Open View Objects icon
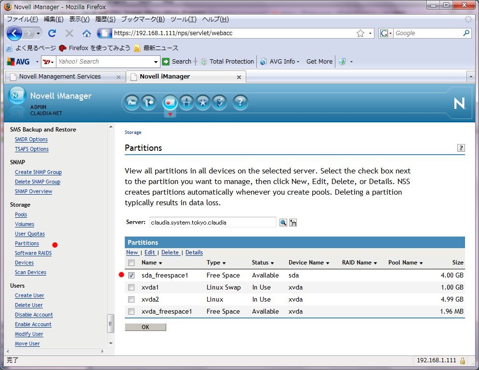The width and height of the screenshot is (479, 370). (x=186, y=102)
